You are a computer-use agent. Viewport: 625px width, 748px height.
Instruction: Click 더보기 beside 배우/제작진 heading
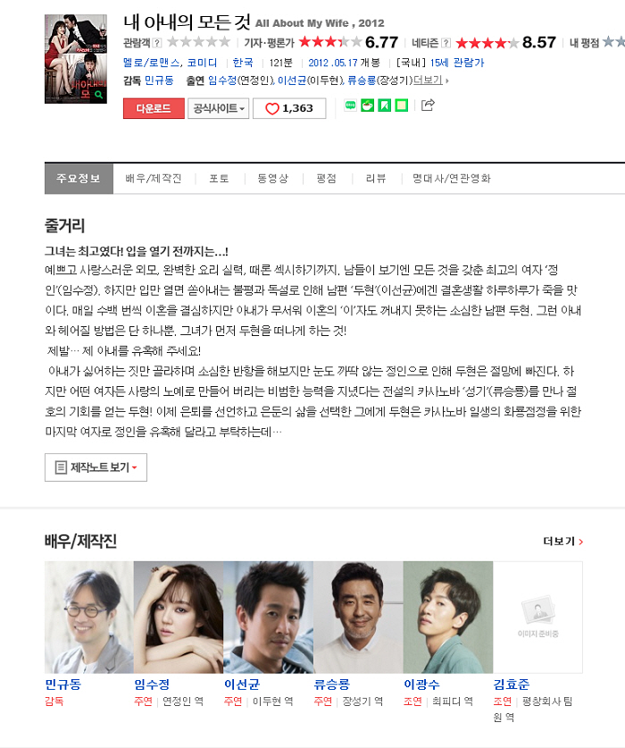point(563,542)
